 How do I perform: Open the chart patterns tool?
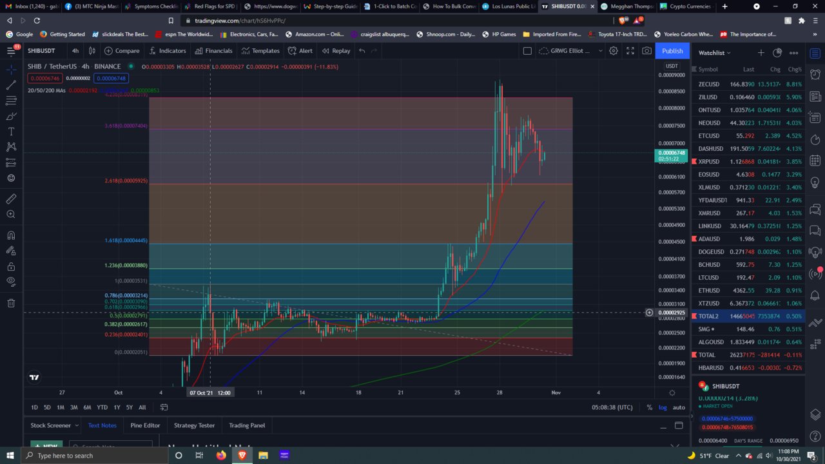[x=11, y=147]
